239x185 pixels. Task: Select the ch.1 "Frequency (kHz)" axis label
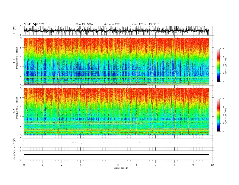point(17,58)
